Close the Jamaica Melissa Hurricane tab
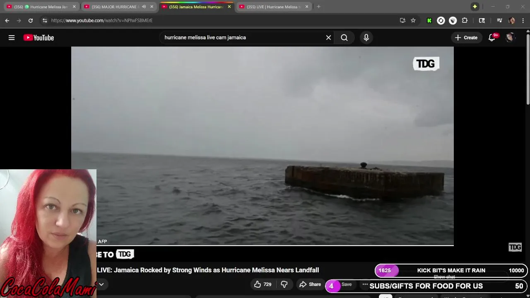This screenshot has width=530, height=298. click(229, 7)
